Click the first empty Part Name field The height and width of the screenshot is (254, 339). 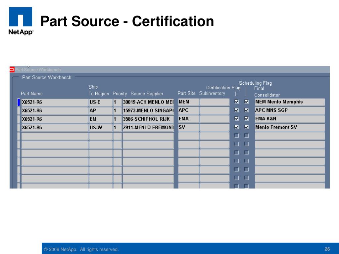coord(55,136)
